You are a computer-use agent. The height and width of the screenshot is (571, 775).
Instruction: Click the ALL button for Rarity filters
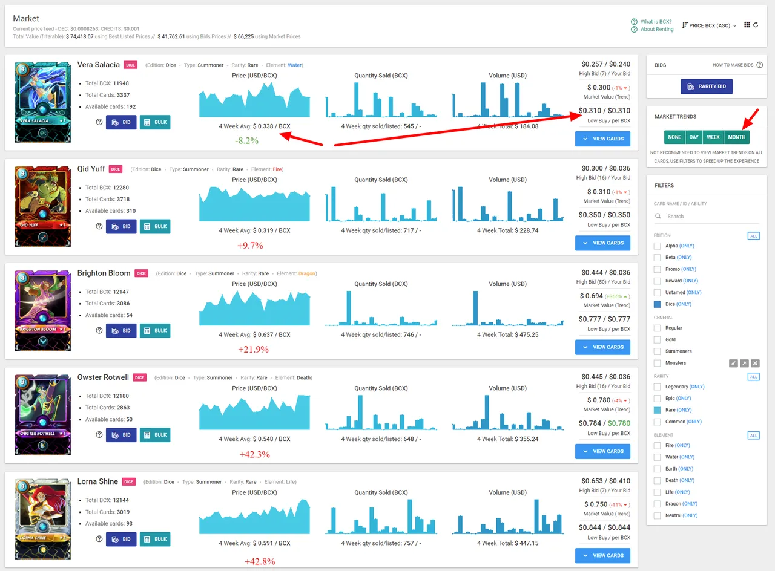click(x=754, y=377)
